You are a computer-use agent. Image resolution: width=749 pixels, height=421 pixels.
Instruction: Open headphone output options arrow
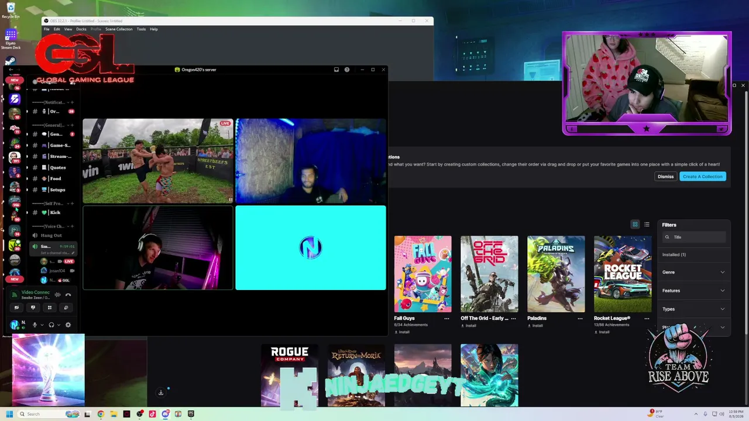click(x=59, y=325)
